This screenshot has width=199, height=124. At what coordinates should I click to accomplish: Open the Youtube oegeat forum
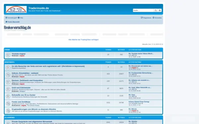[19, 54]
